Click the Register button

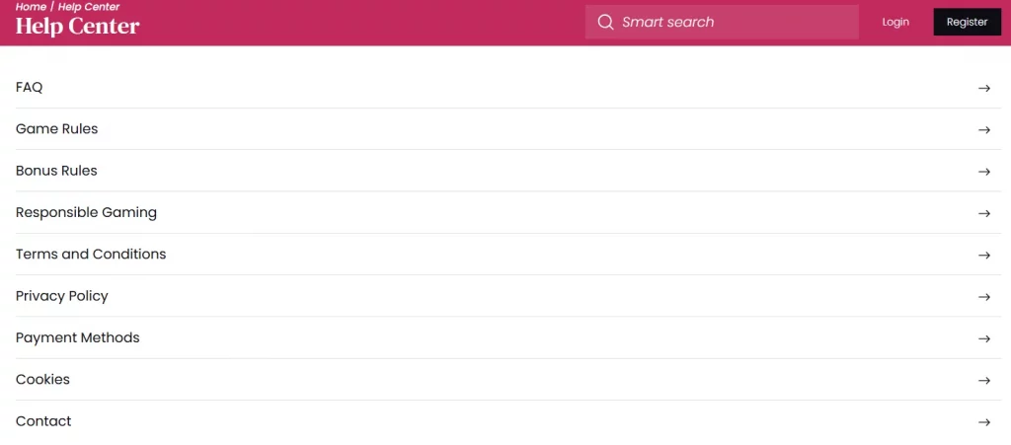click(x=968, y=22)
